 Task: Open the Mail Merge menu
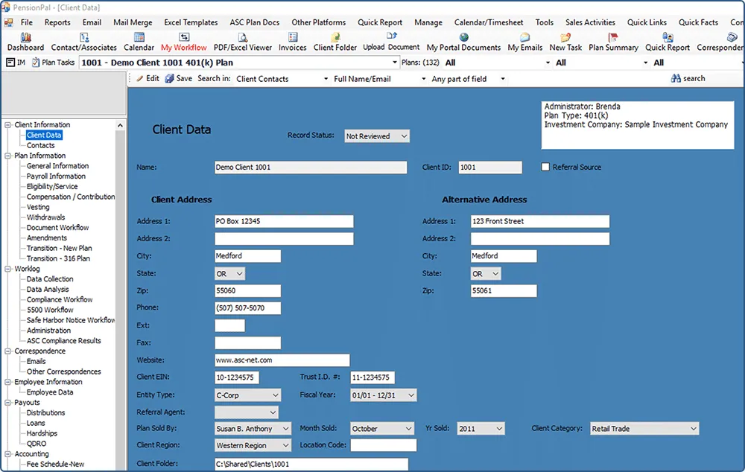[x=132, y=22]
